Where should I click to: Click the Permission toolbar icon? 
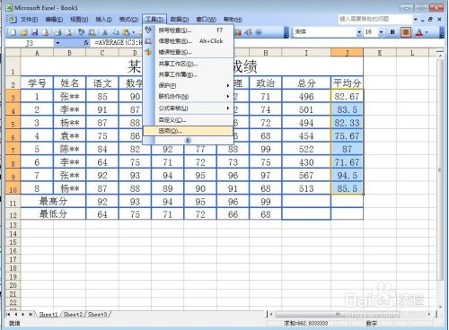pos(45,32)
